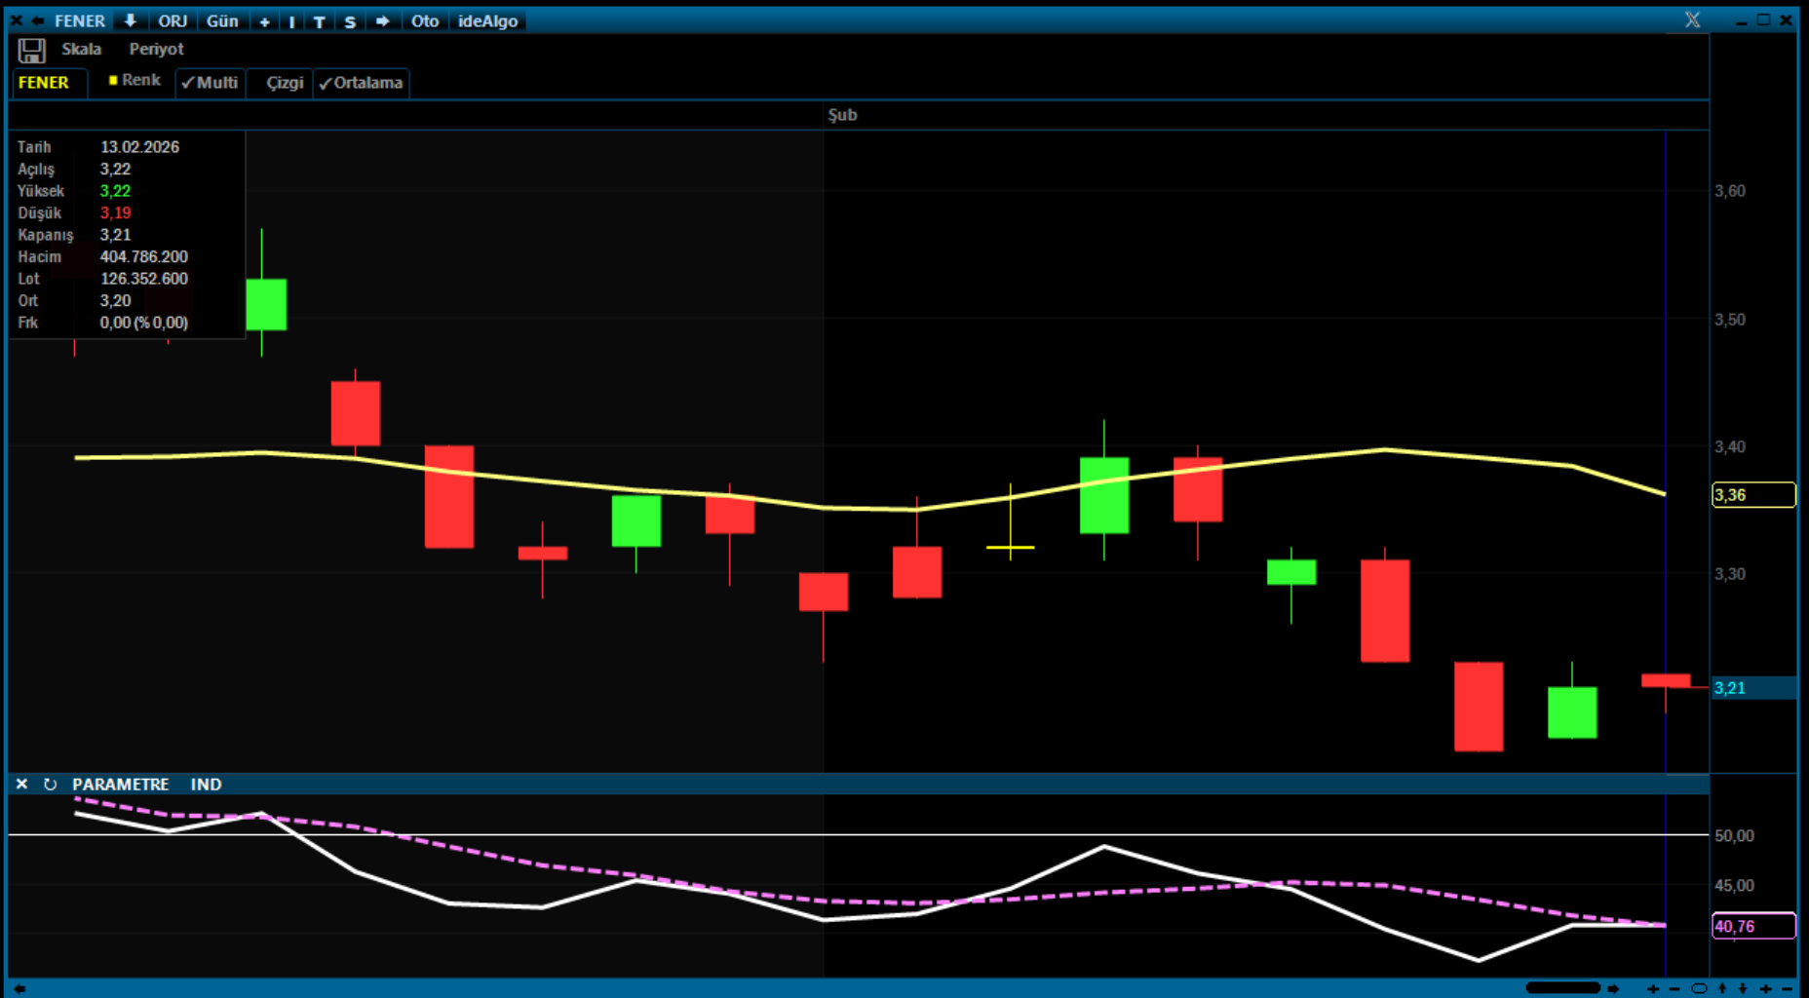1809x998 pixels.
Task: Close the indicator panel beside PARAMETRE
Action: (21, 785)
